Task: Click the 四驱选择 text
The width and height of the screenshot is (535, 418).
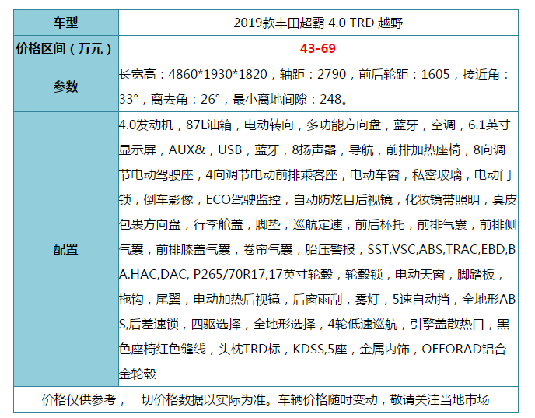Action: [215, 325]
